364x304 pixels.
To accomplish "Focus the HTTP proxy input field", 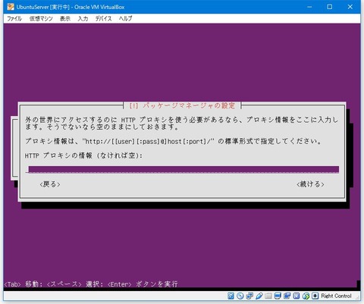I will (182, 169).
